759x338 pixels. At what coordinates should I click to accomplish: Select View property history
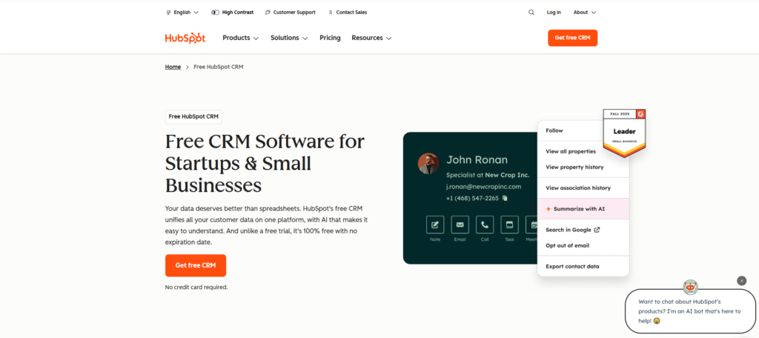point(574,167)
